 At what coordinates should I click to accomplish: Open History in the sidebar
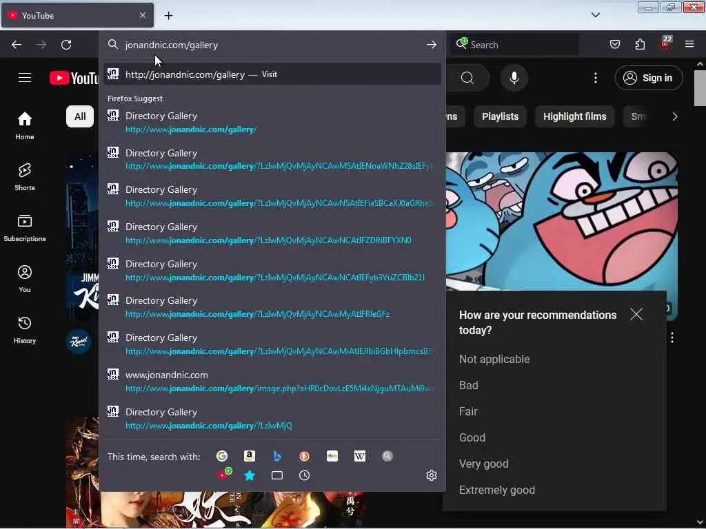click(25, 330)
